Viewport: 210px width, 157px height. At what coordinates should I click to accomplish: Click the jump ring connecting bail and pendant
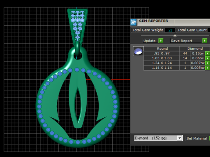pos(78,49)
